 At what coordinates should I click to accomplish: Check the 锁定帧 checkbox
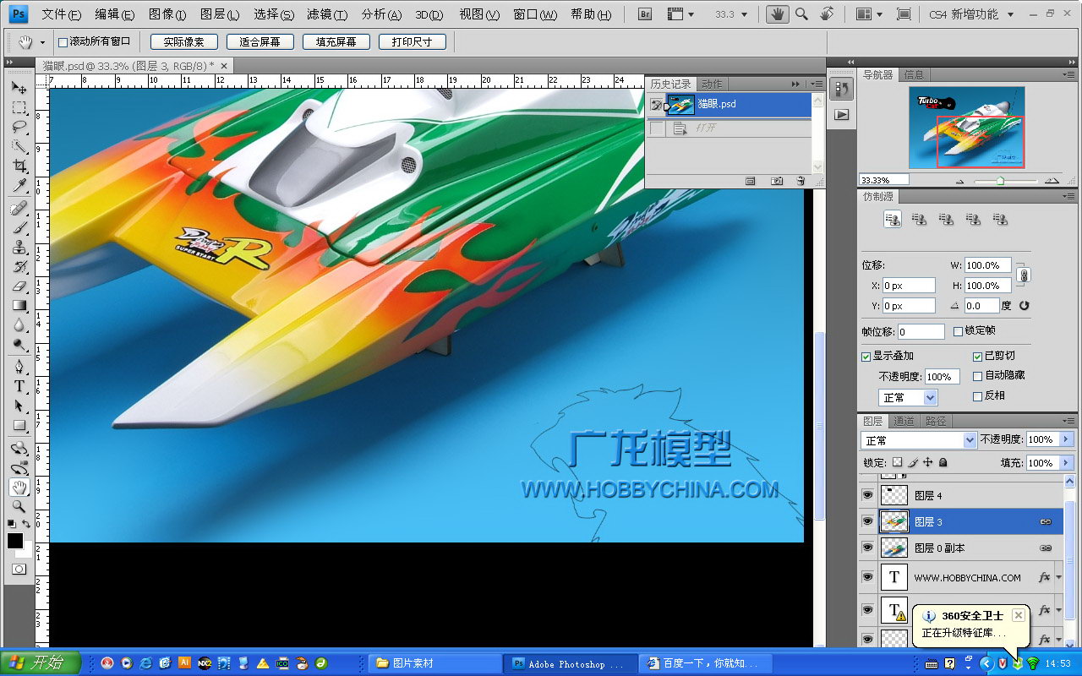pos(958,331)
